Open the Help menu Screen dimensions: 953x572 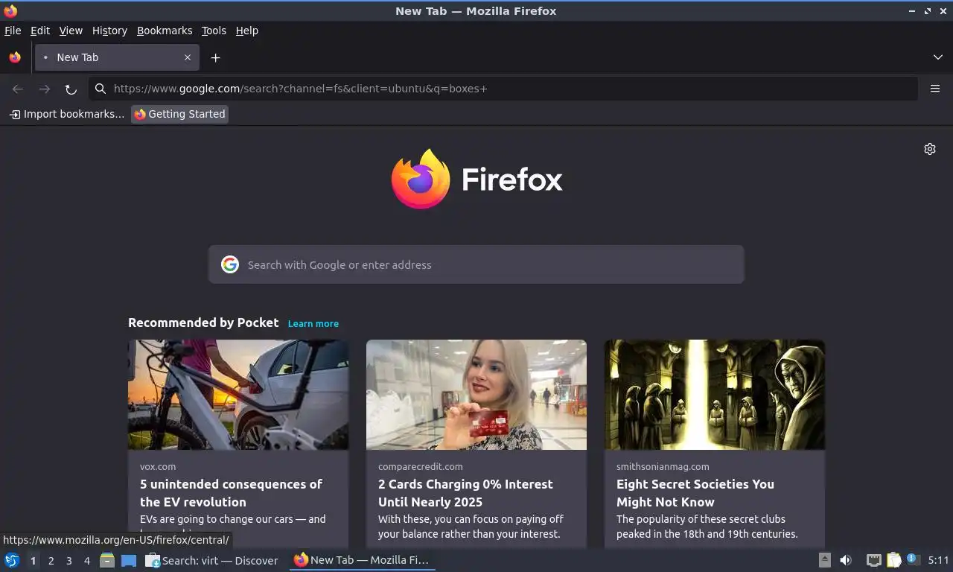pos(246,31)
